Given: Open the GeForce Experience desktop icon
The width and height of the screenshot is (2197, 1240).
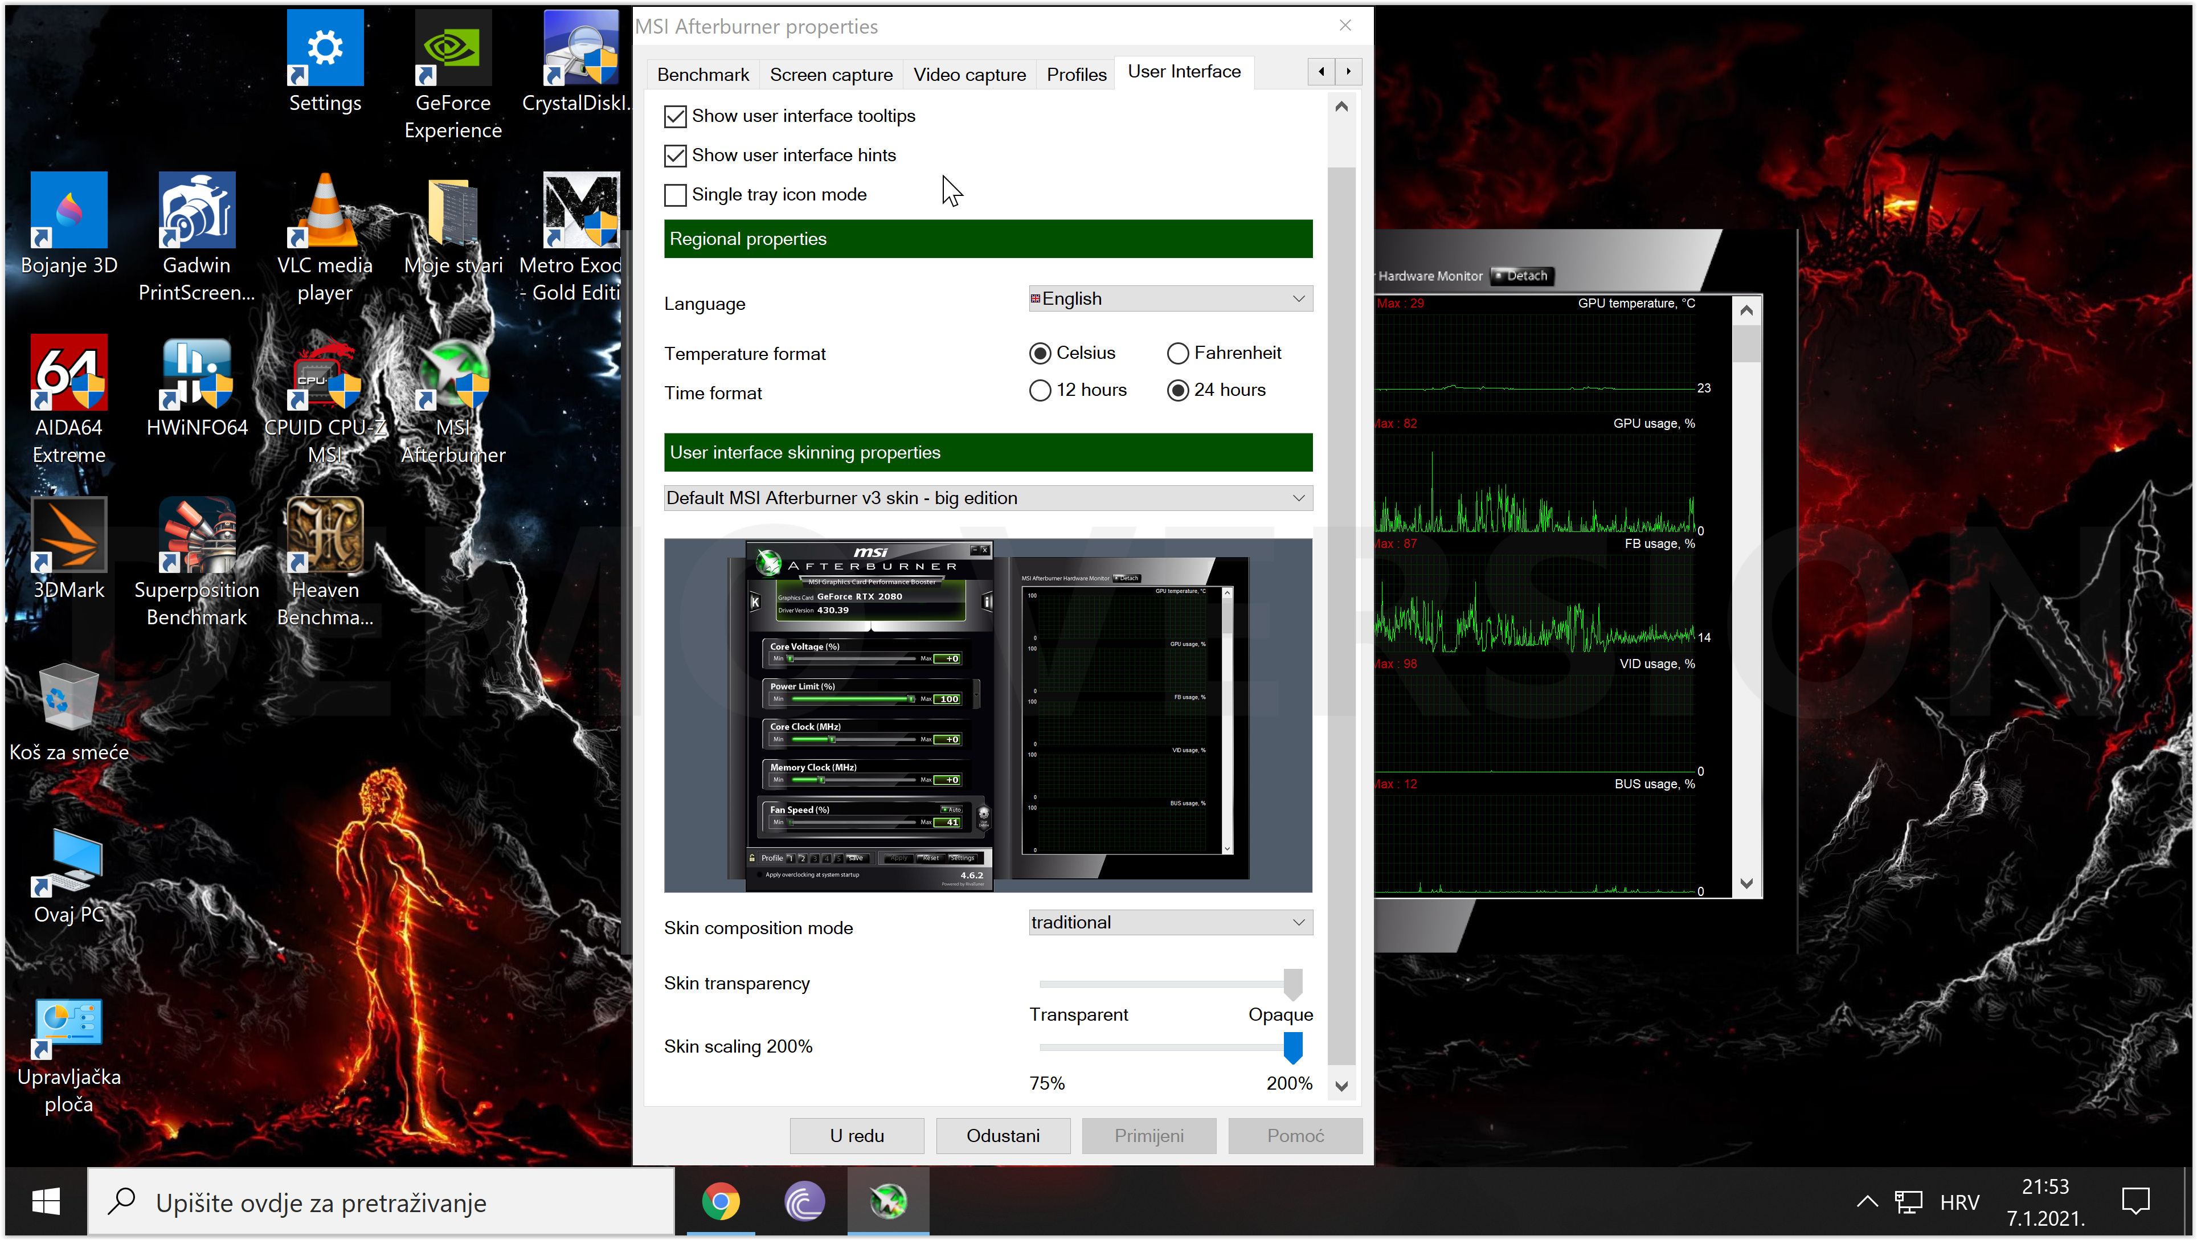Looking at the screenshot, I should pyautogui.click(x=453, y=75).
